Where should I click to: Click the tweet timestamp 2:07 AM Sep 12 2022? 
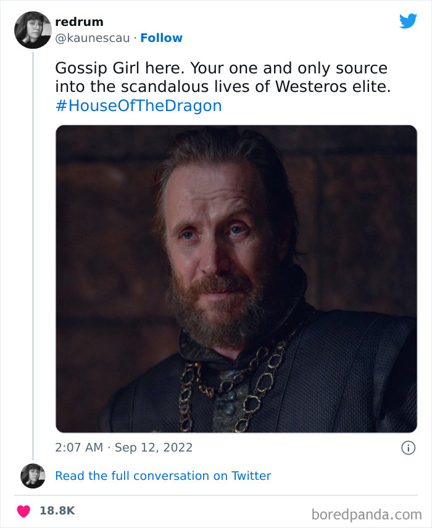pyautogui.click(x=122, y=447)
